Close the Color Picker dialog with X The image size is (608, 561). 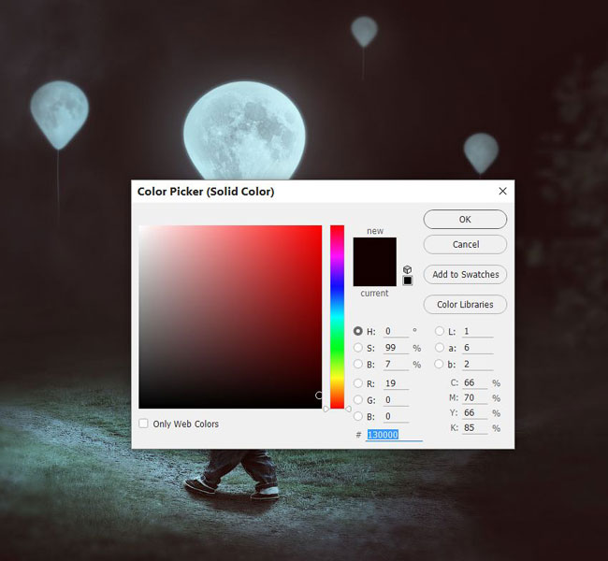[502, 191]
